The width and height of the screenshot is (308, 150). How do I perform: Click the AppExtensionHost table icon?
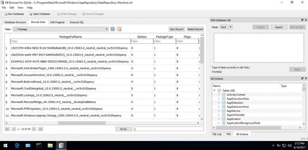pos(223,107)
